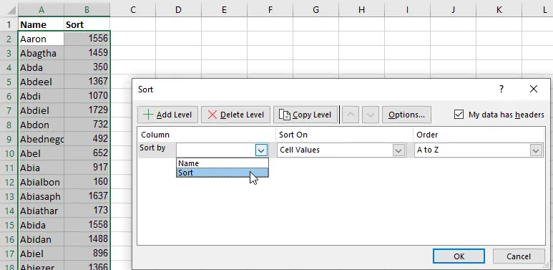Open the Options... button

point(406,115)
